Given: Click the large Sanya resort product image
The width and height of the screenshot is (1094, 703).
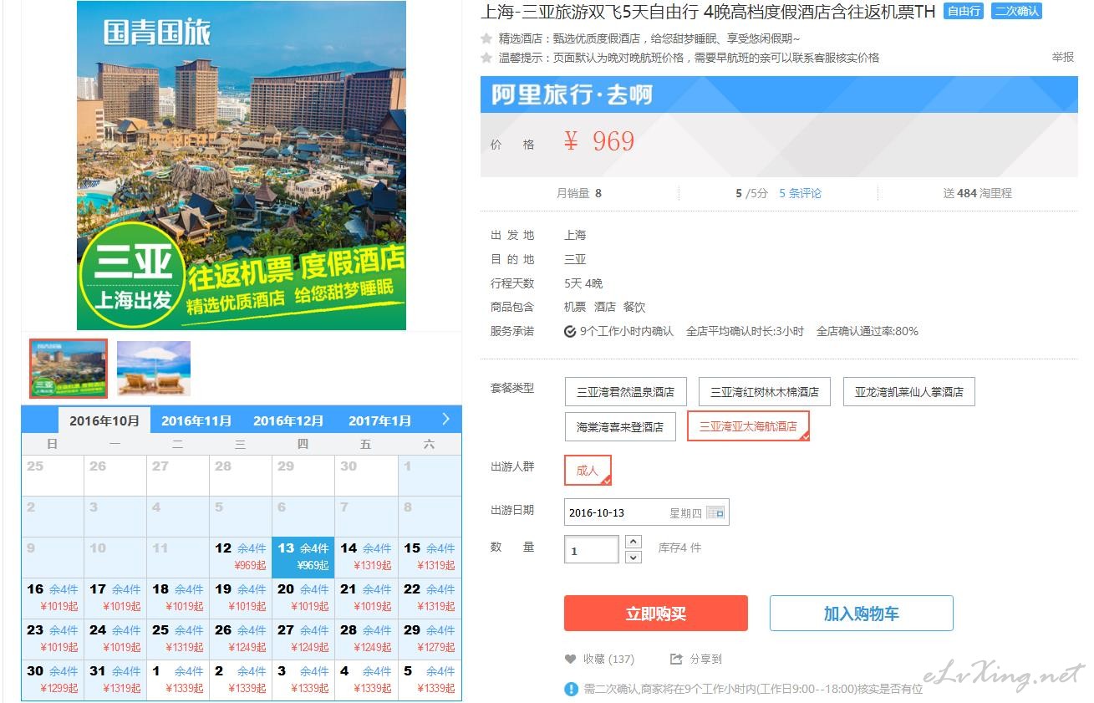Looking at the screenshot, I should pos(242,166).
